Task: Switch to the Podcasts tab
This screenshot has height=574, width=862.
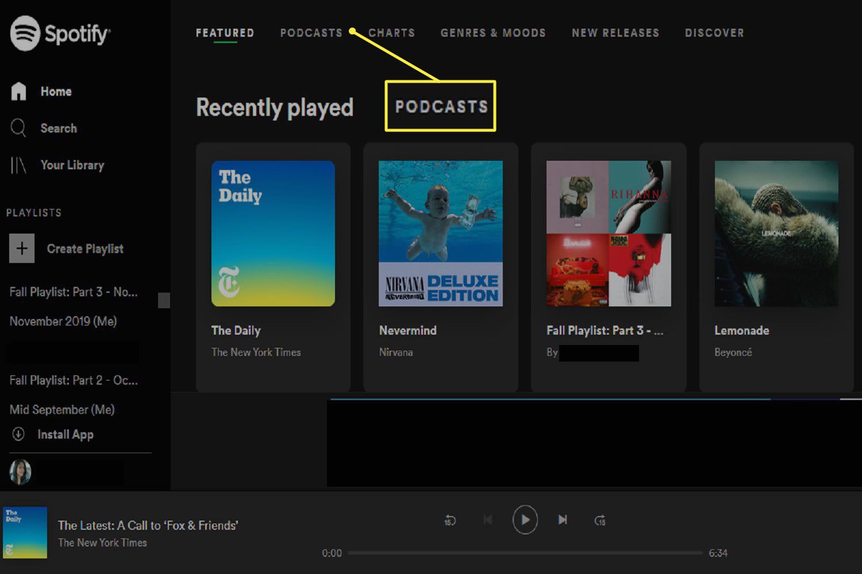Action: click(x=311, y=33)
